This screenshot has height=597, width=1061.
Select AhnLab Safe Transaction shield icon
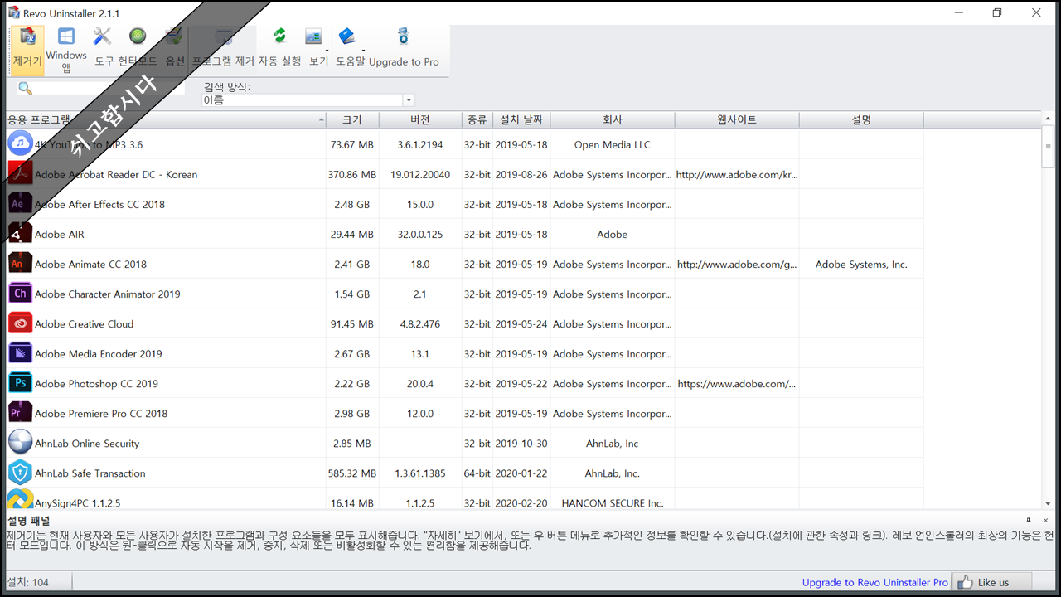(20, 473)
